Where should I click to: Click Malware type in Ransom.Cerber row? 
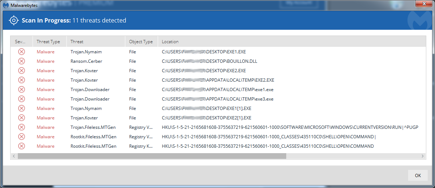pos(45,61)
